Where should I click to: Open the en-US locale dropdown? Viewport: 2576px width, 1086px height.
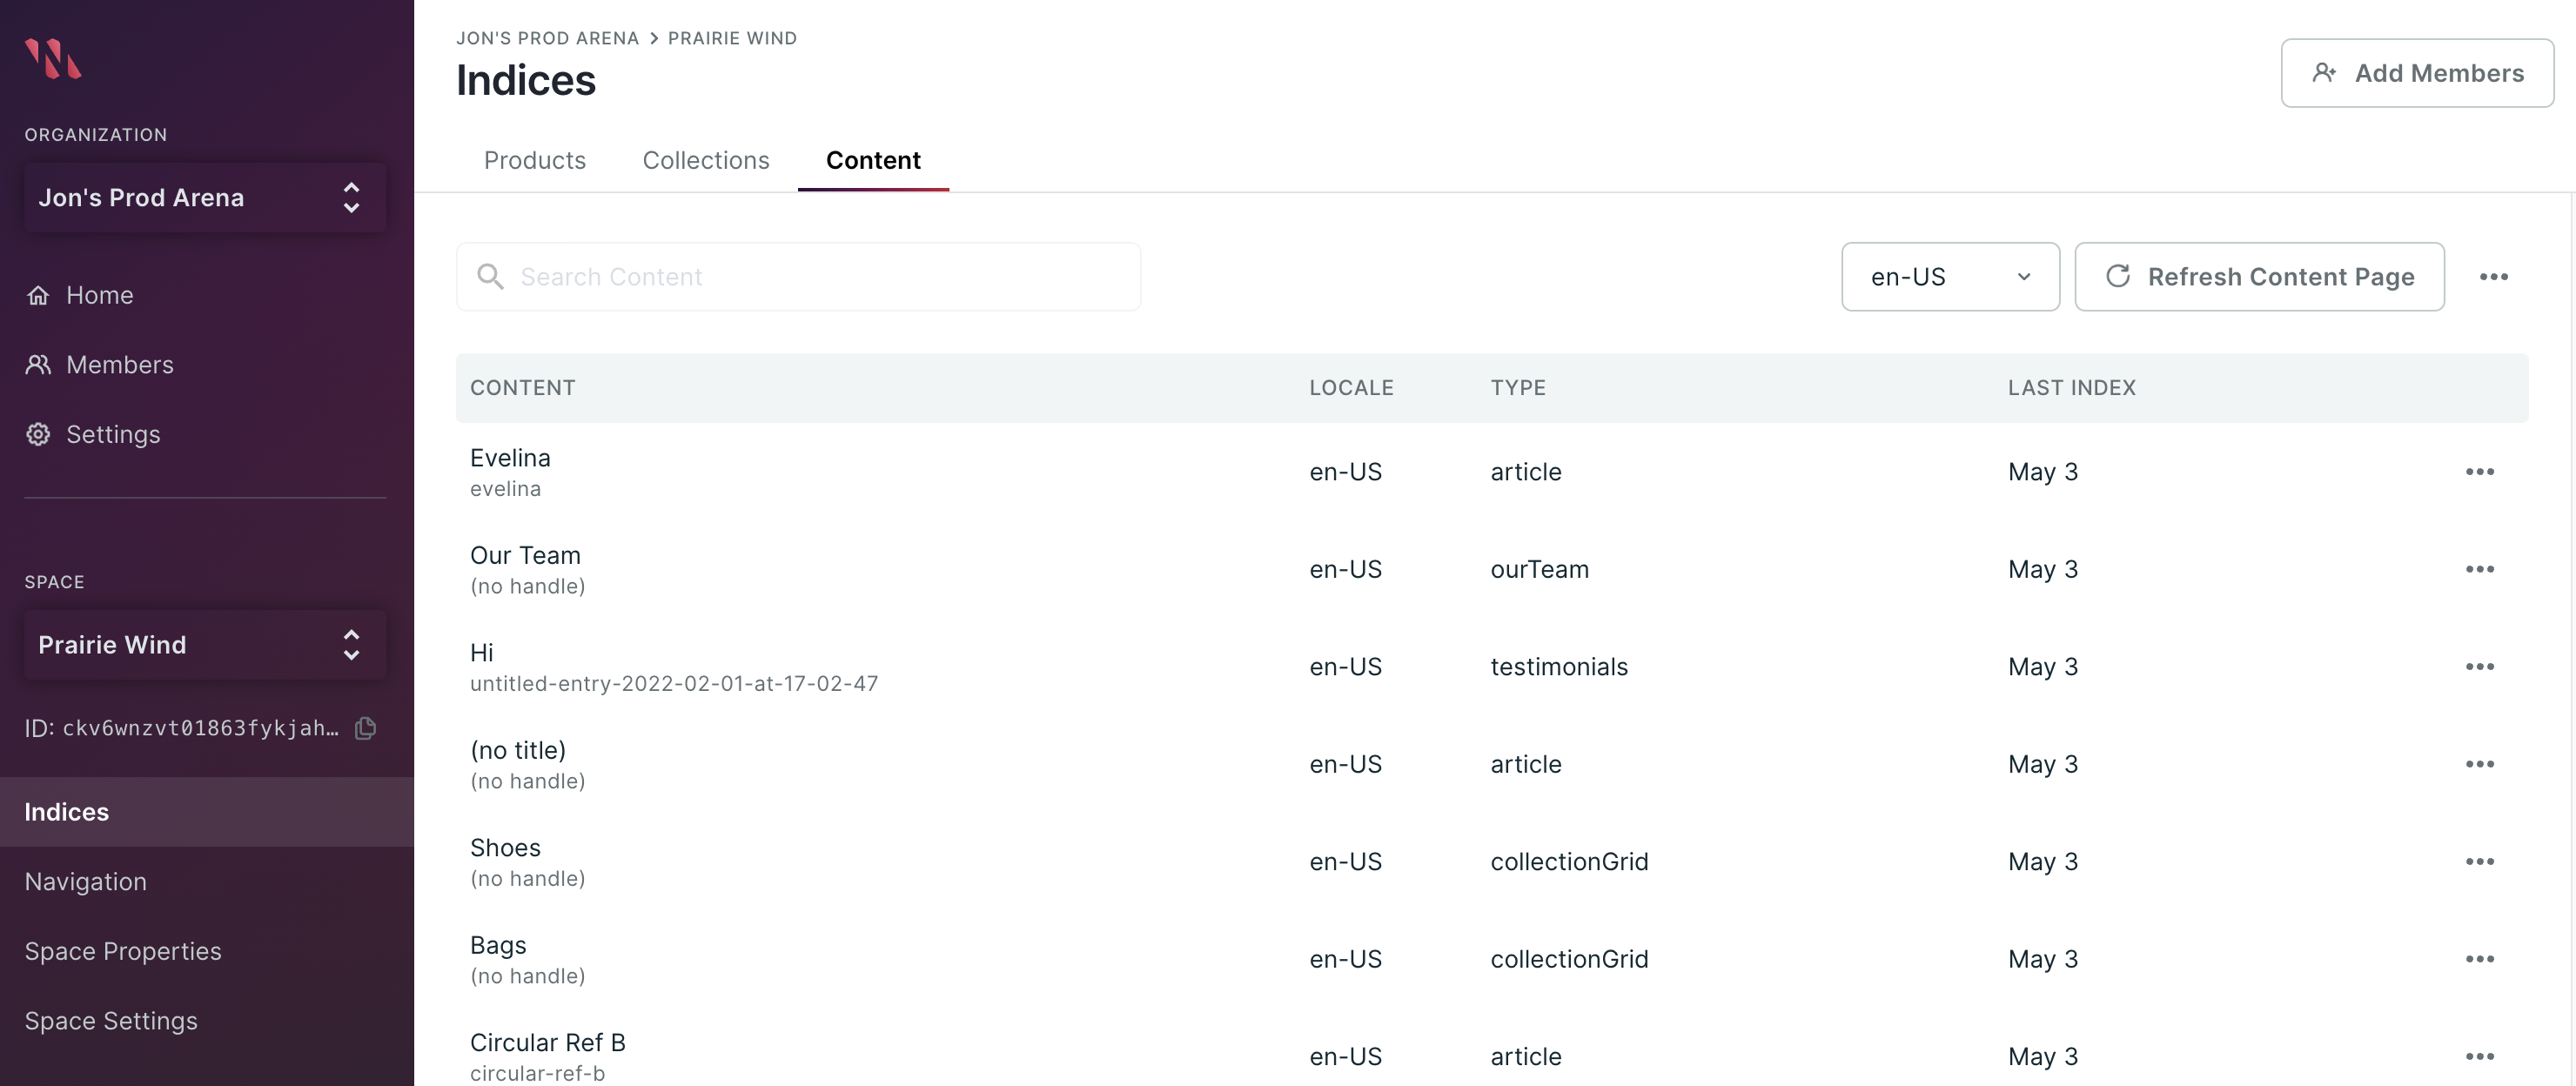point(1949,277)
